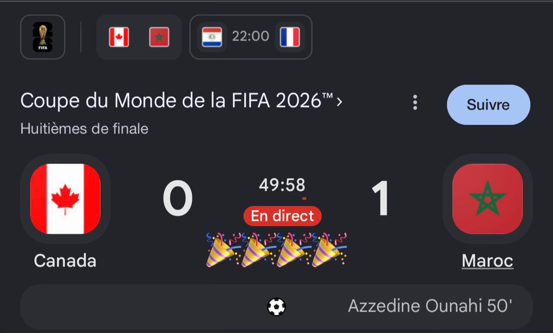
Task: Open the Coupe du Monde de la FIFA 2026 link
Action: (x=177, y=102)
